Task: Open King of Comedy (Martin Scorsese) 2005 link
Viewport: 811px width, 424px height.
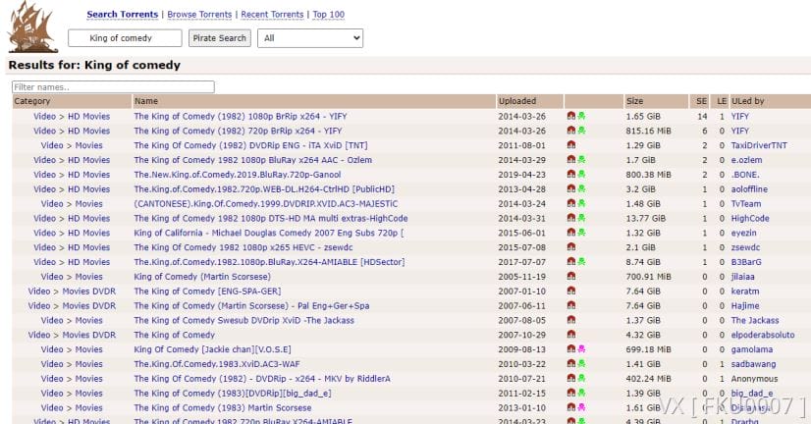Action: [202, 277]
